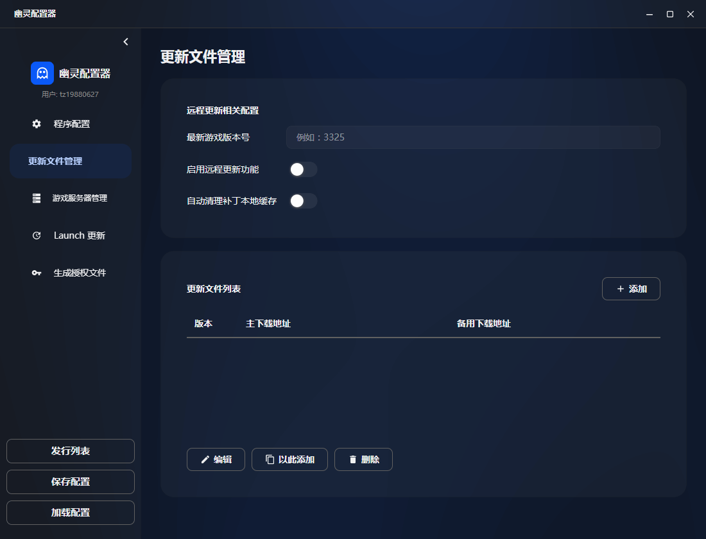This screenshot has height=539, width=706.
Task: Click 加载配置 at the bottom
Action: pos(71,513)
